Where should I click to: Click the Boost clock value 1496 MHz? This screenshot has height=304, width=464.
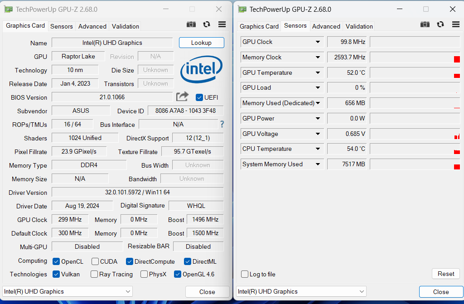pos(205,219)
